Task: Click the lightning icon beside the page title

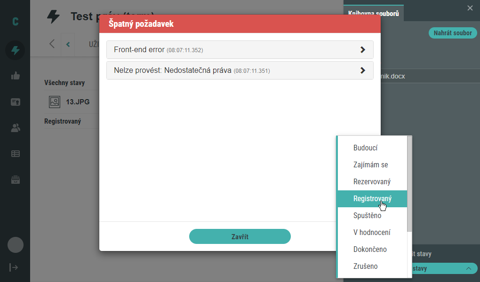Action: (x=53, y=16)
